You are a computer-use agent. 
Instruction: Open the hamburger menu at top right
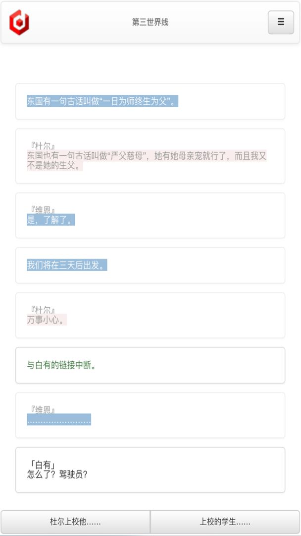(280, 22)
